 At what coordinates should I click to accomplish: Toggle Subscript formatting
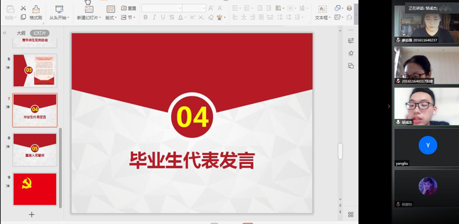pos(201,18)
